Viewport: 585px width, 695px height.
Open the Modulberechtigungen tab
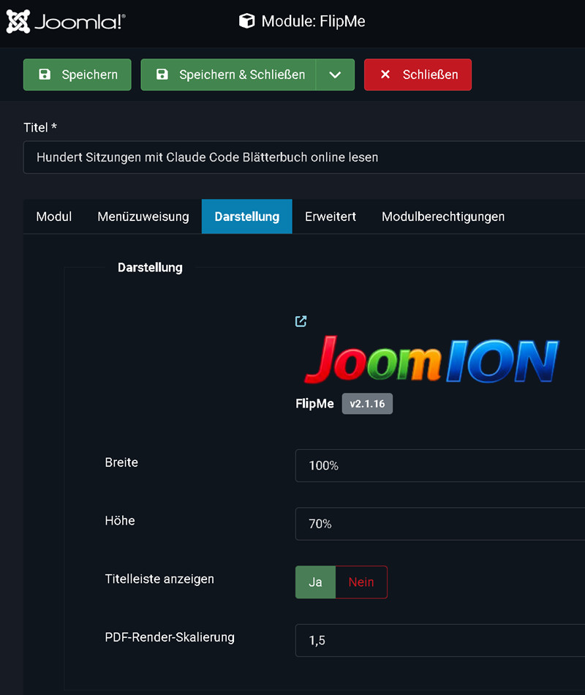[443, 217]
